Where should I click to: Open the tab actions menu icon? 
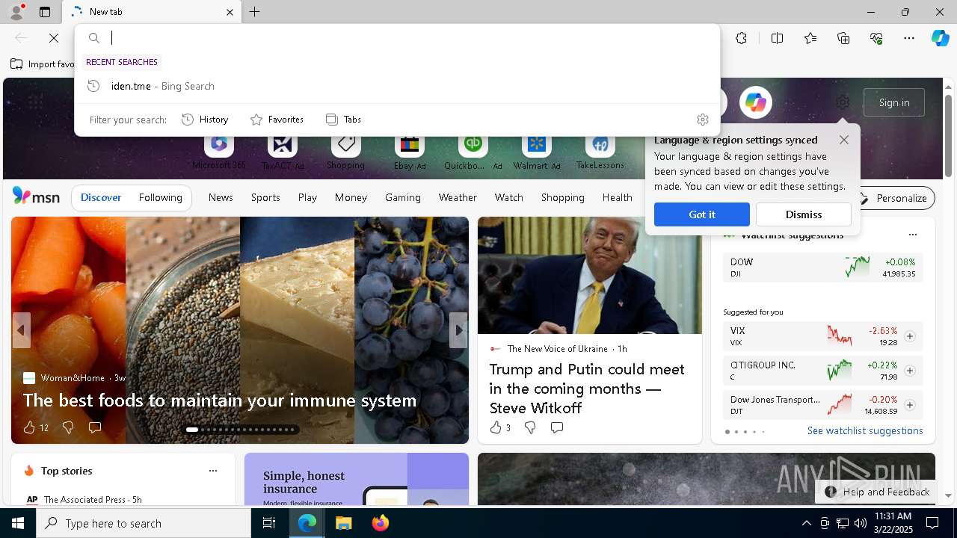[45, 12]
